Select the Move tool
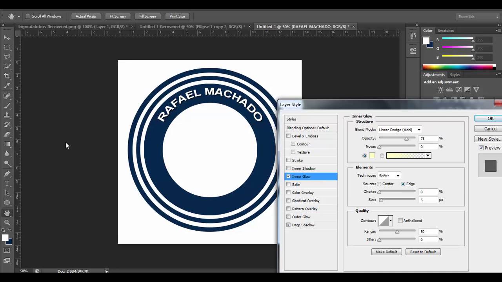502x282 pixels. pos(7,38)
